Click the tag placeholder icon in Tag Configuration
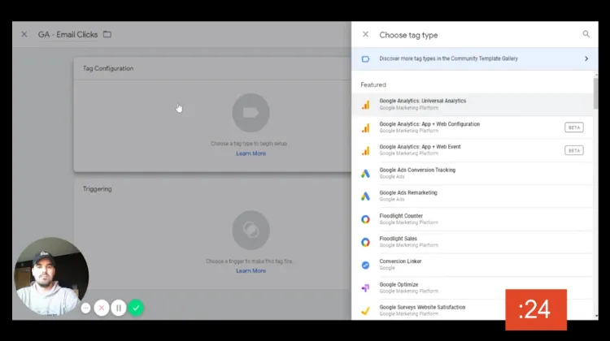Image resolution: width=610 pixels, height=341 pixels. coord(251,113)
